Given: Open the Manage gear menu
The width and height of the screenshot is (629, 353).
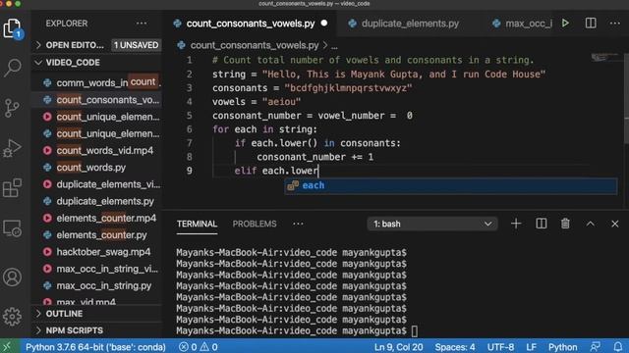Looking at the screenshot, I should pyautogui.click(x=12, y=317).
